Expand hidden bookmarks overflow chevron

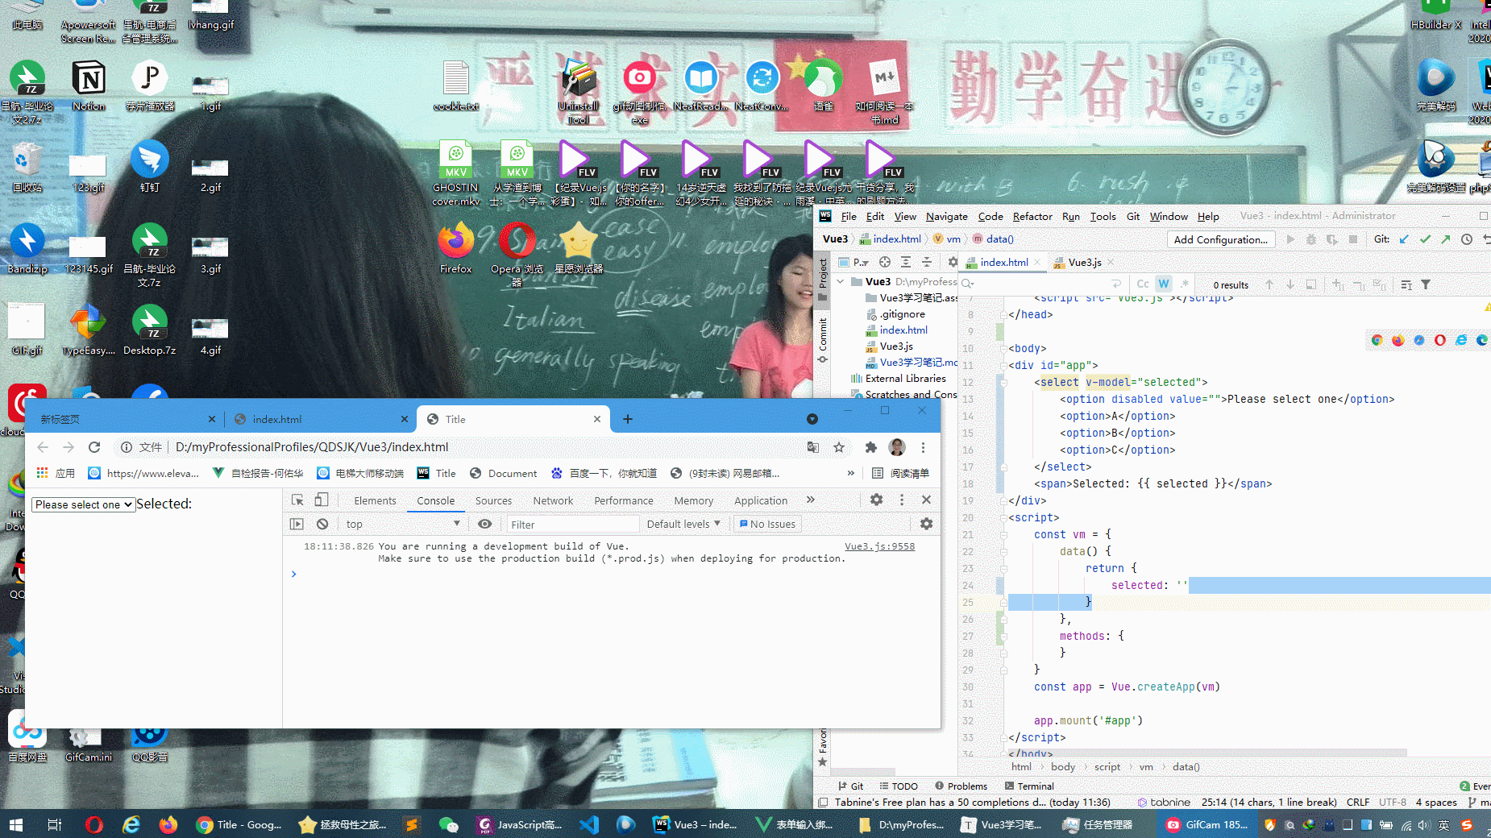850,473
